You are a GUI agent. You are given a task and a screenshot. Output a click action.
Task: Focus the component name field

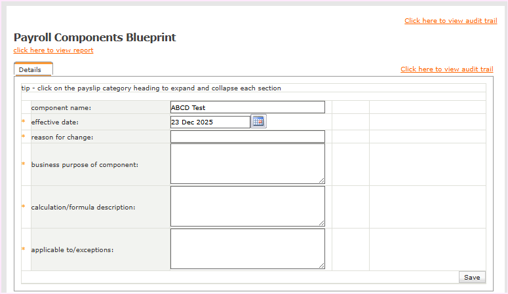pos(247,107)
